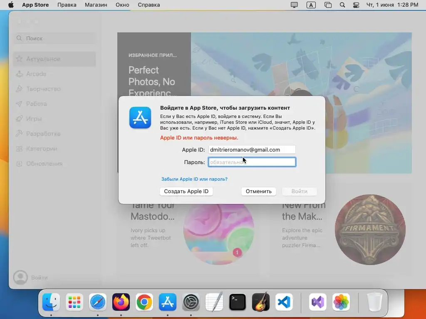Open System Settings from the Dock

click(191, 302)
